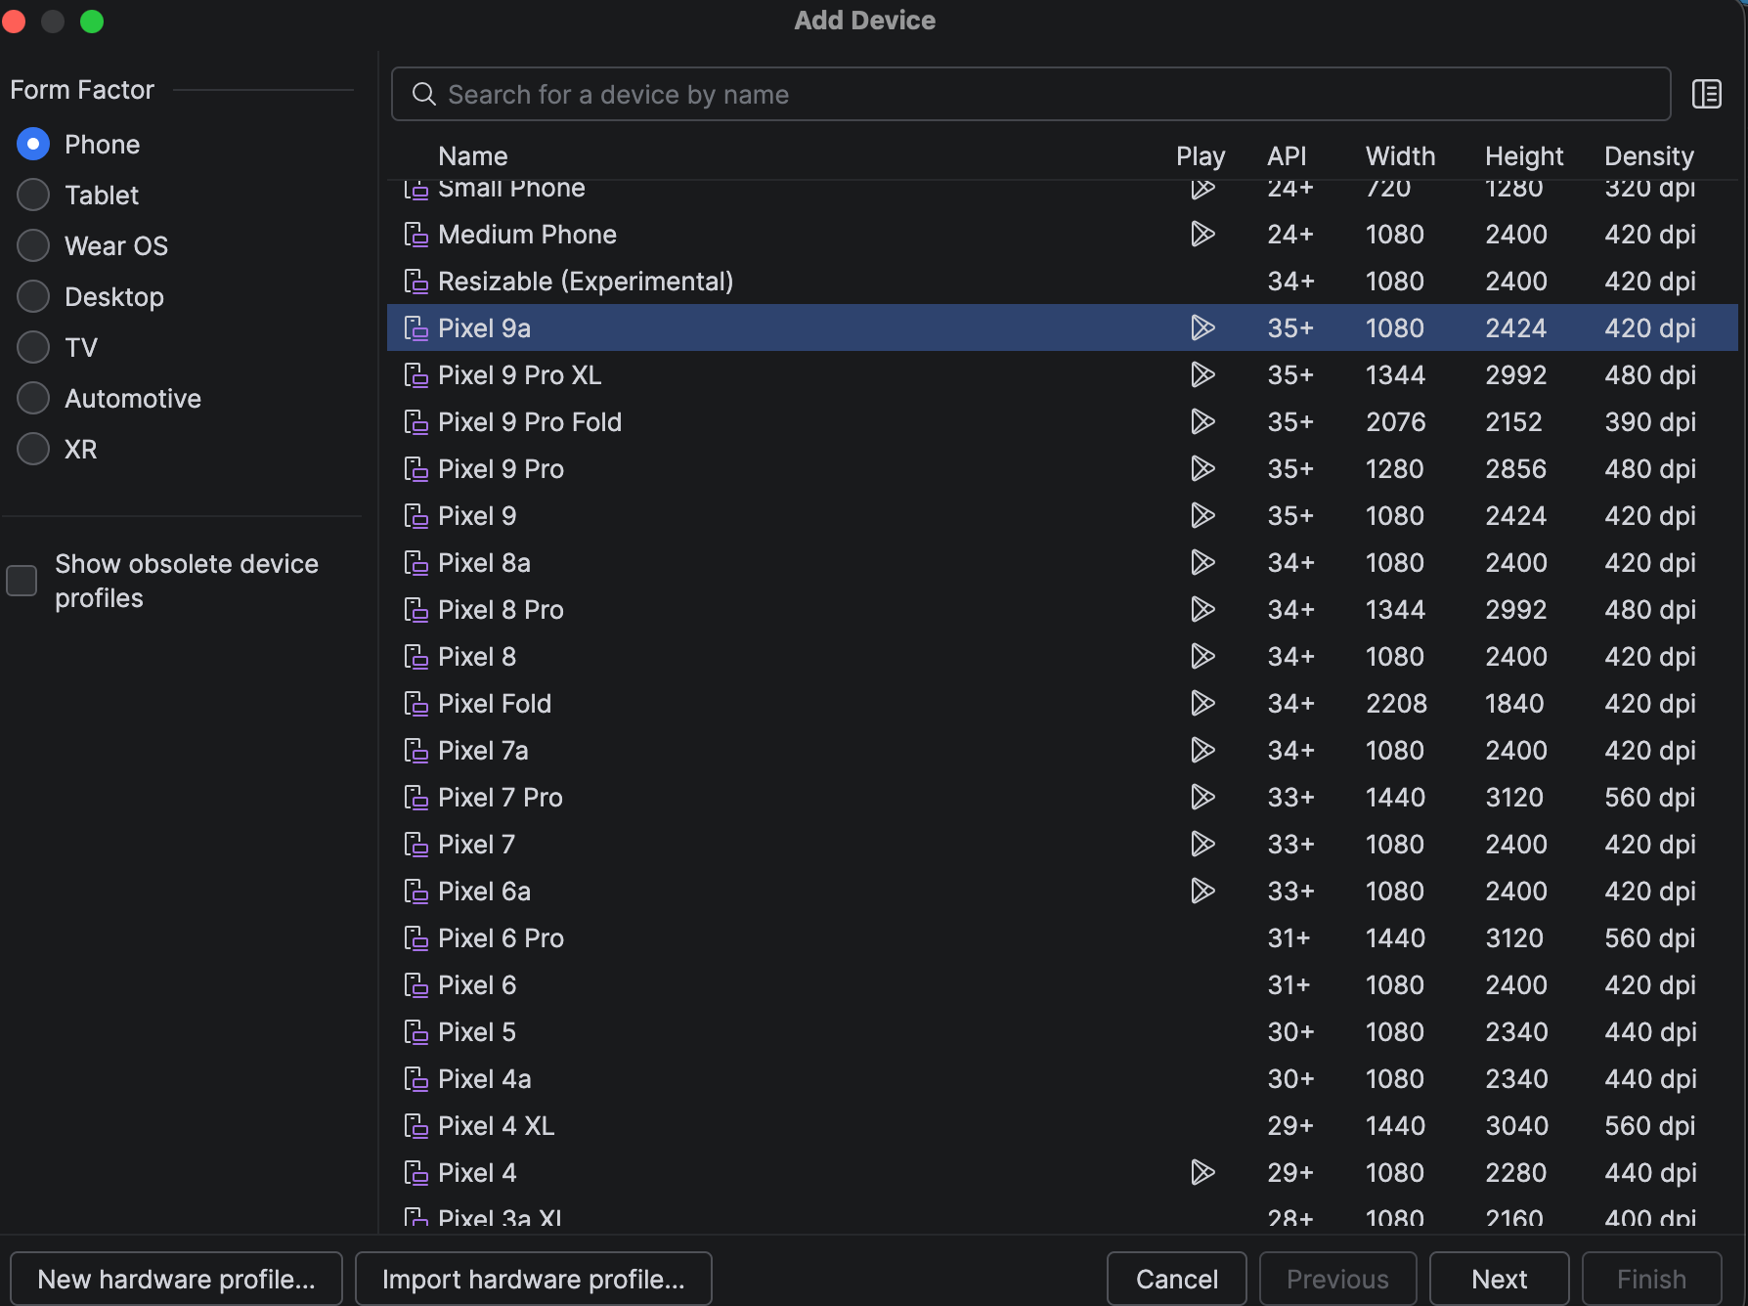Click the device icon beside Pixel 8a

pyautogui.click(x=416, y=563)
